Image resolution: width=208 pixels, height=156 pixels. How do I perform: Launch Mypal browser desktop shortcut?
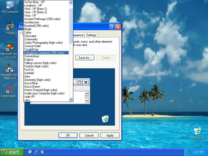10,28
